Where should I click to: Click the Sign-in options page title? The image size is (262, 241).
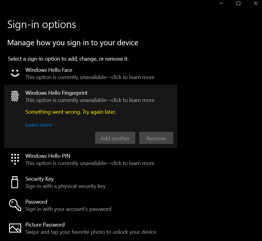point(42,25)
